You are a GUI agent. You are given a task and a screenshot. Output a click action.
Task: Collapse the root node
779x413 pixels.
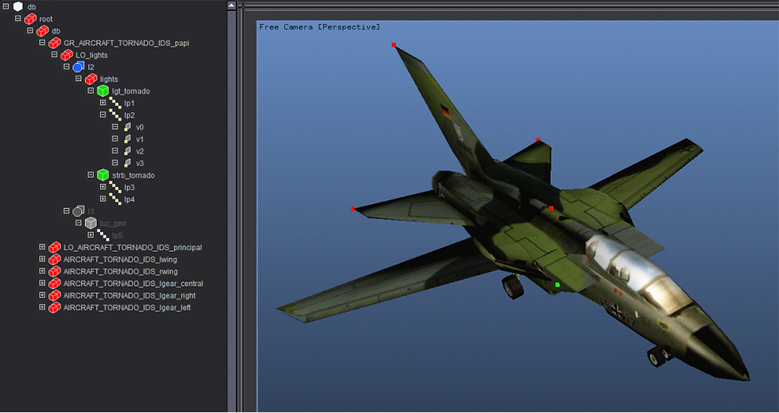pyautogui.click(x=17, y=18)
